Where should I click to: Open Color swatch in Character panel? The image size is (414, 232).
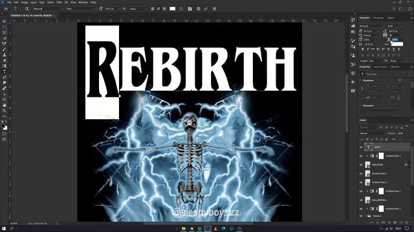pos(397,44)
